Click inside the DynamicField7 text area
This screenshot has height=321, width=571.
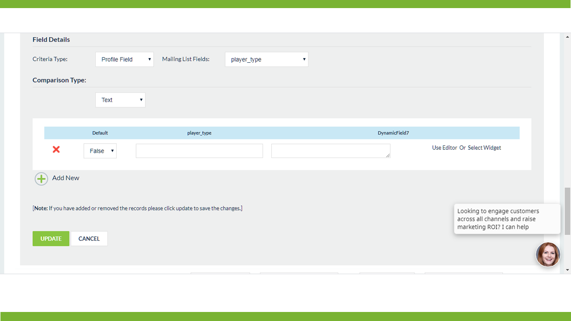coord(330,150)
